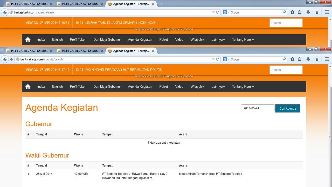Close second PILIH CAPRES tab, lower window
Screen dimensions: 332x187
(102, 51)
